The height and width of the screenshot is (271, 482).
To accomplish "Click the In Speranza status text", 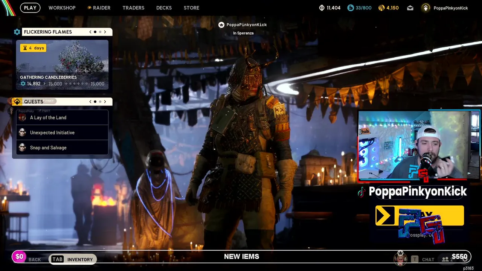I will click(243, 33).
